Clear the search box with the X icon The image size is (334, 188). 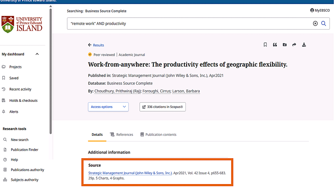[315, 23]
